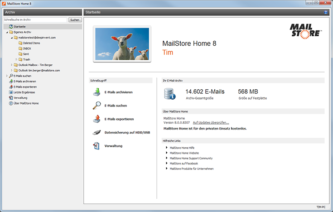Click the E-Mails archivieren quick access icon
Viewport: 333px width, 212px height.
click(x=97, y=92)
